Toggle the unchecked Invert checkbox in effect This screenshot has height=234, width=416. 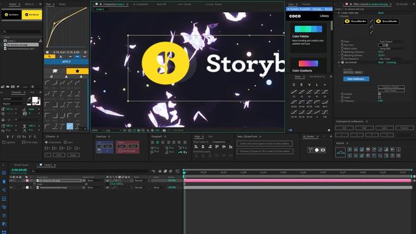pyautogui.click(x=380, y=97)
